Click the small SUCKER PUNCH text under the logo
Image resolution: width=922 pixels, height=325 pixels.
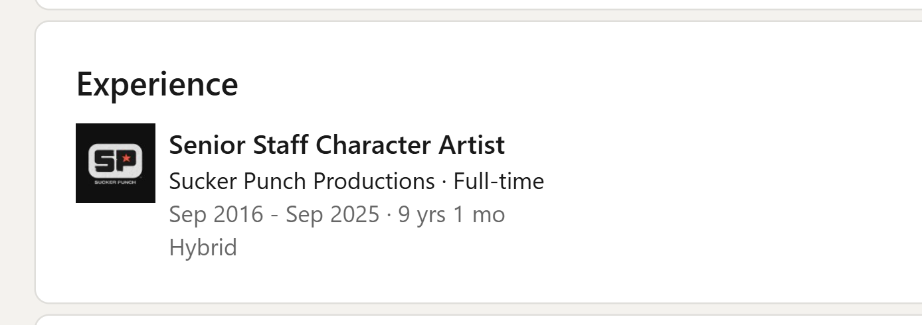(115, 182)
